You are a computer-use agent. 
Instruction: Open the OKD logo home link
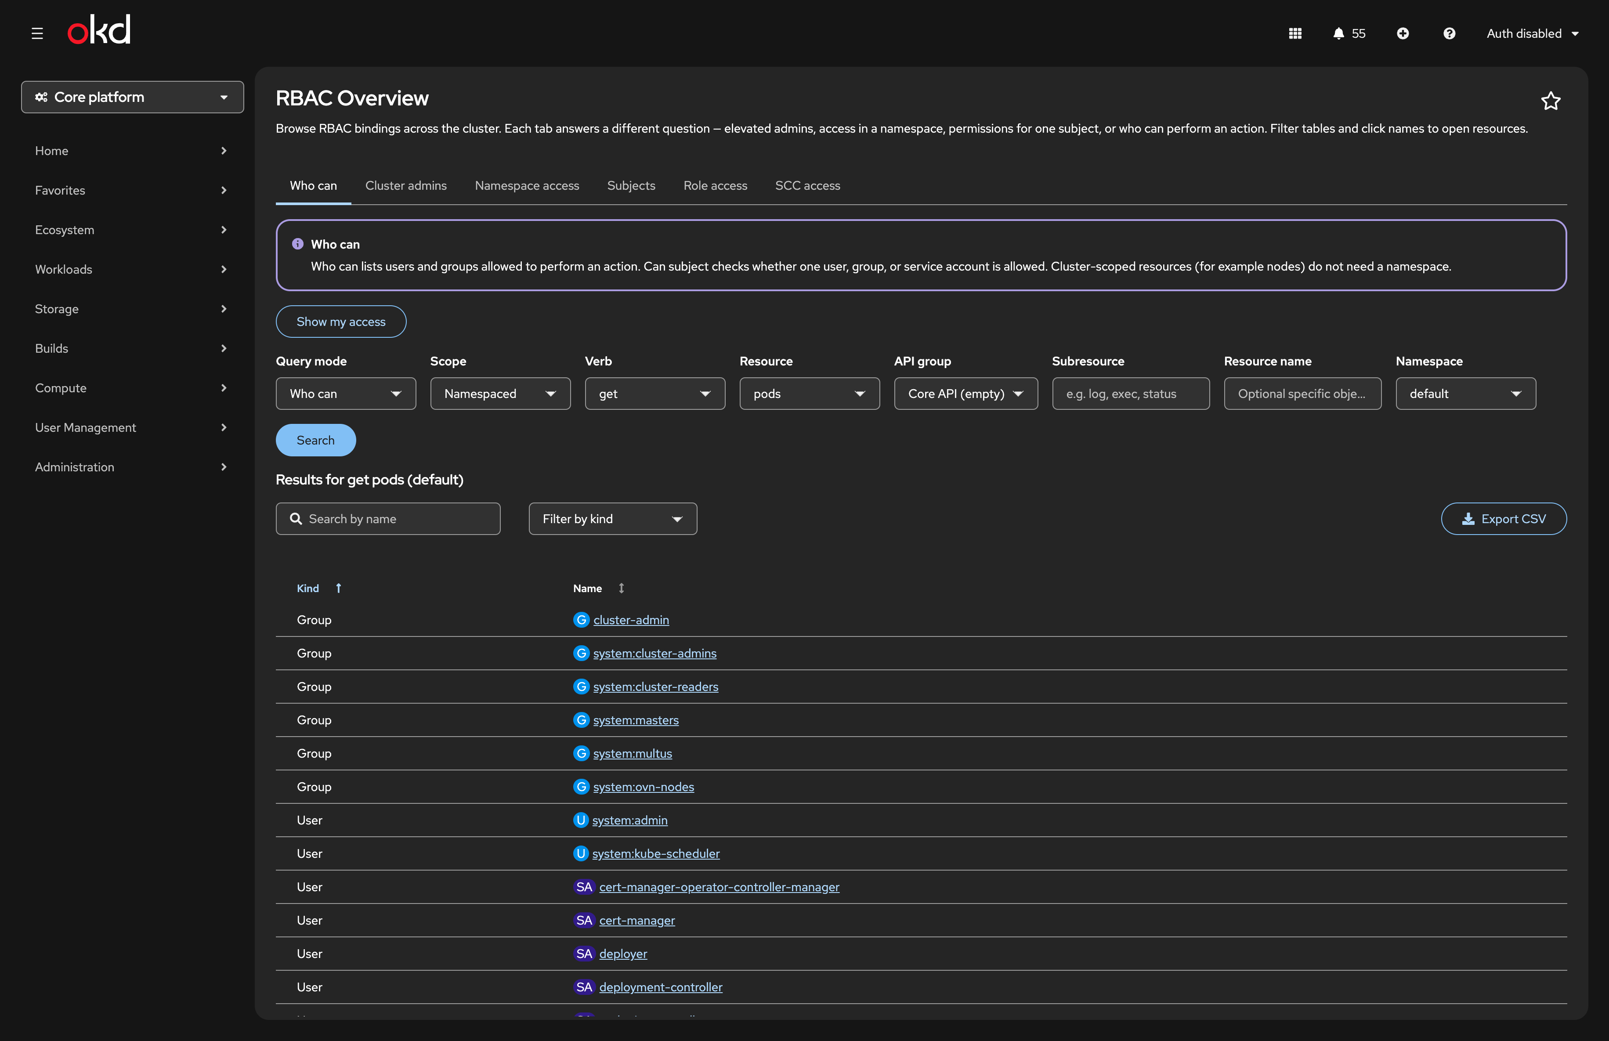[x=99, y=30]
